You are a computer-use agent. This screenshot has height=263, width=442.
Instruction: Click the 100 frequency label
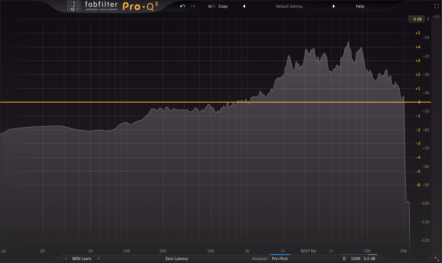(126, 251)
